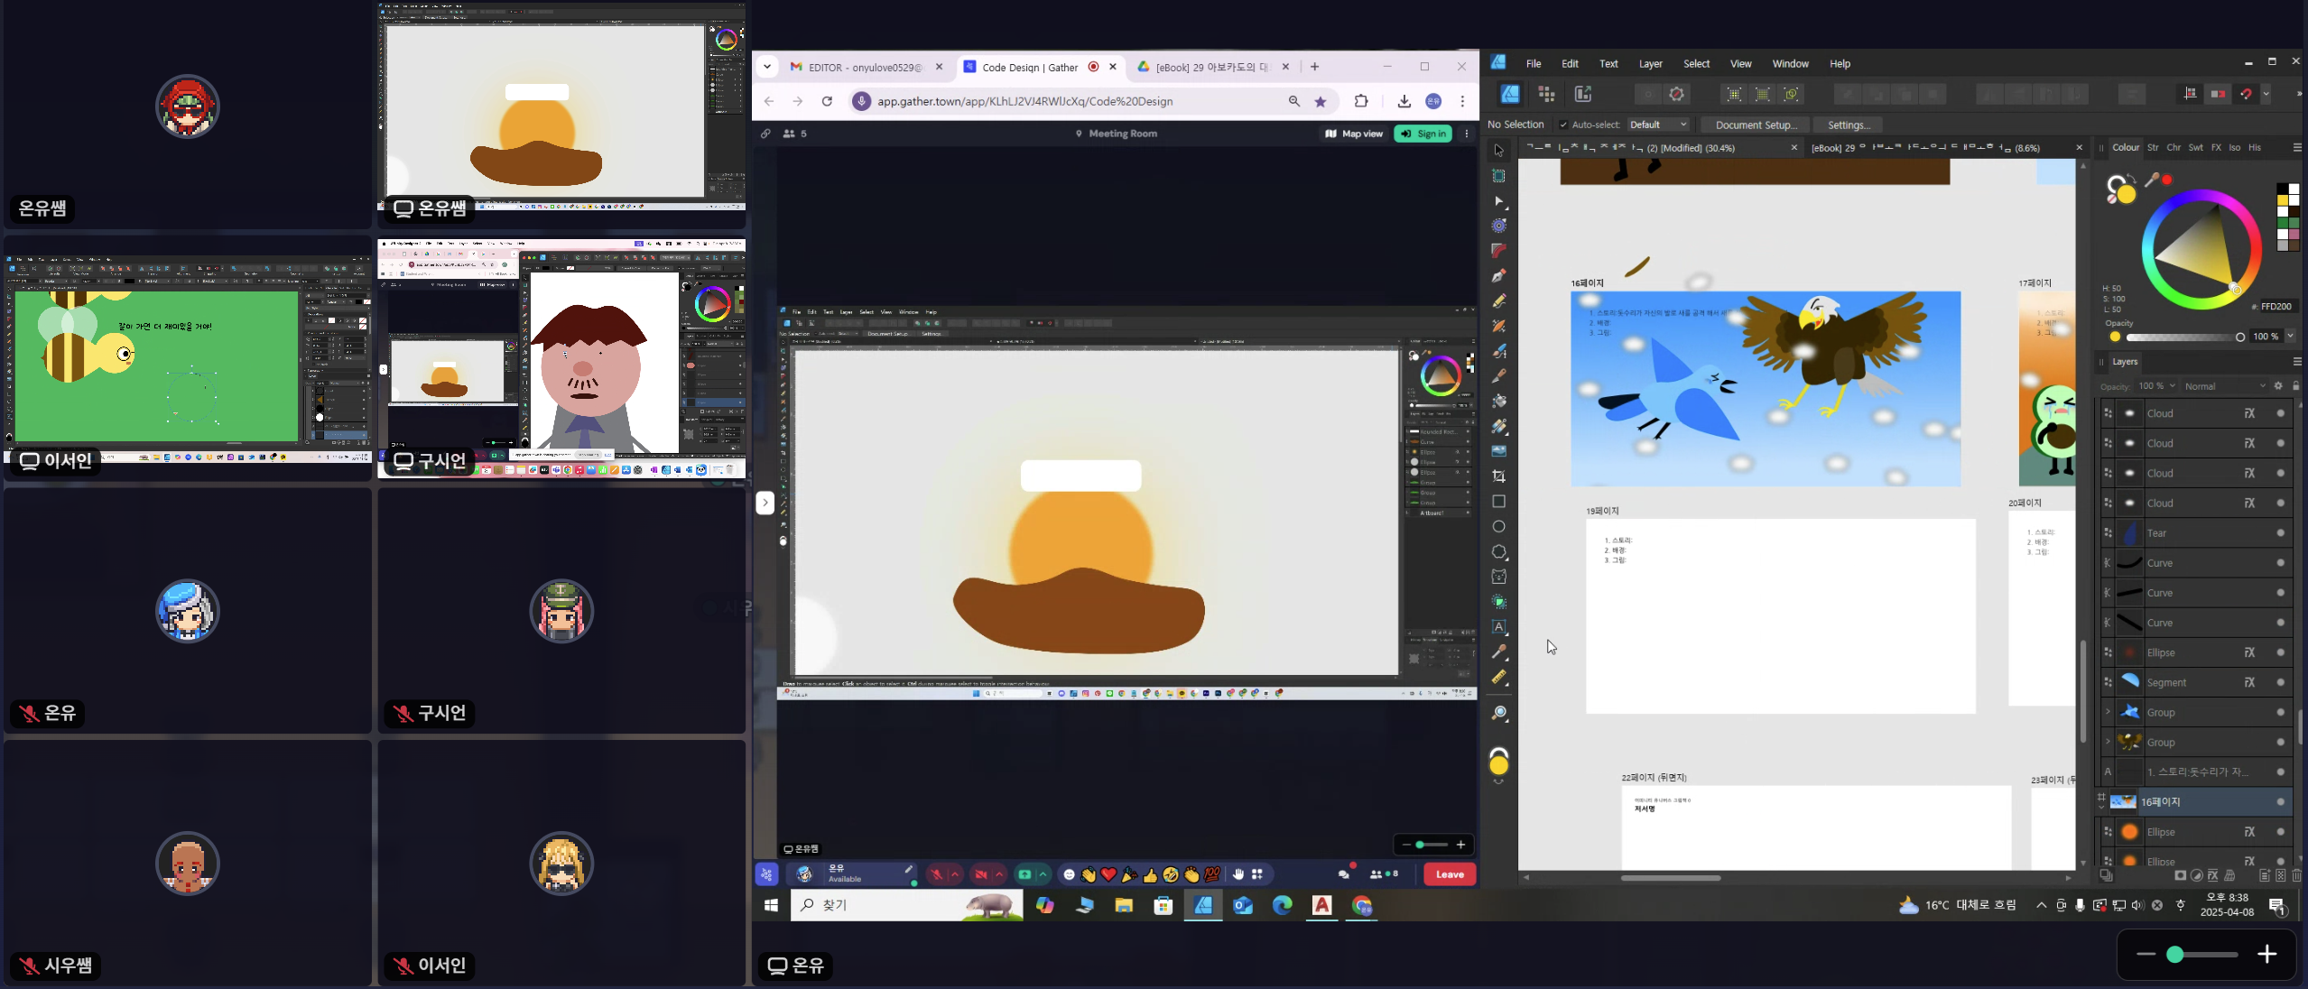Expand the first Group layer

2108,713
